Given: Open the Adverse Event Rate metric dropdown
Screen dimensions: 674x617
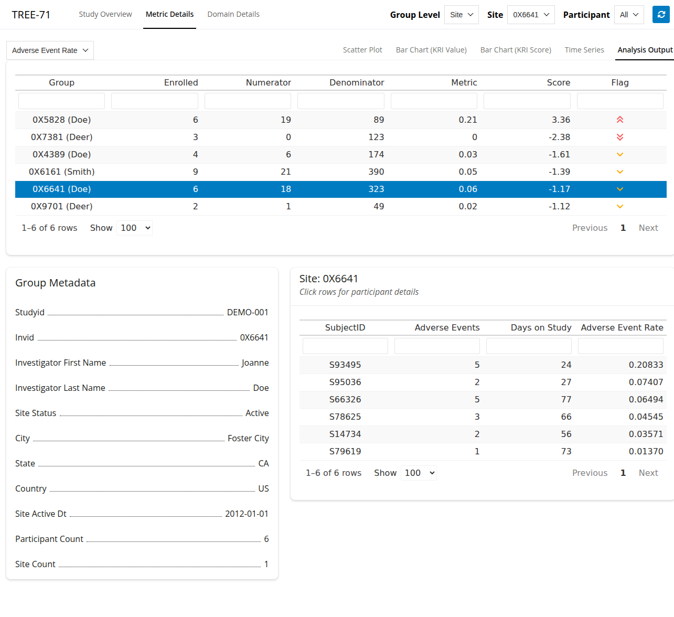Looking at the screenshot, I should point(50,50).
